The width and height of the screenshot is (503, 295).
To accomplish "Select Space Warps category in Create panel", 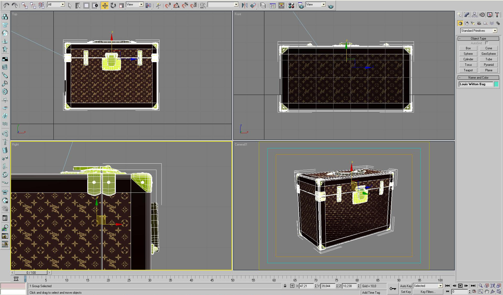I will (x=491, y=23).
